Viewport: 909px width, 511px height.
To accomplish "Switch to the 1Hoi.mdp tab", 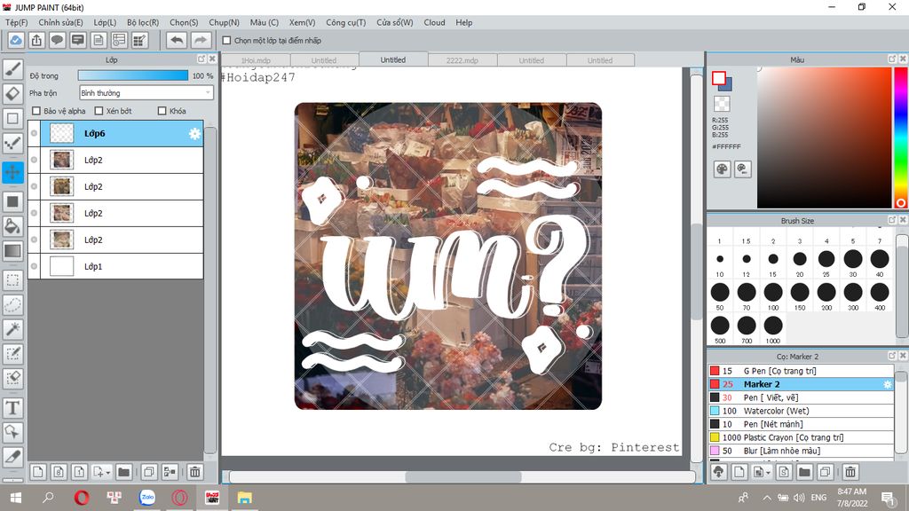I will pyautogui.click(x=256, y=60).
